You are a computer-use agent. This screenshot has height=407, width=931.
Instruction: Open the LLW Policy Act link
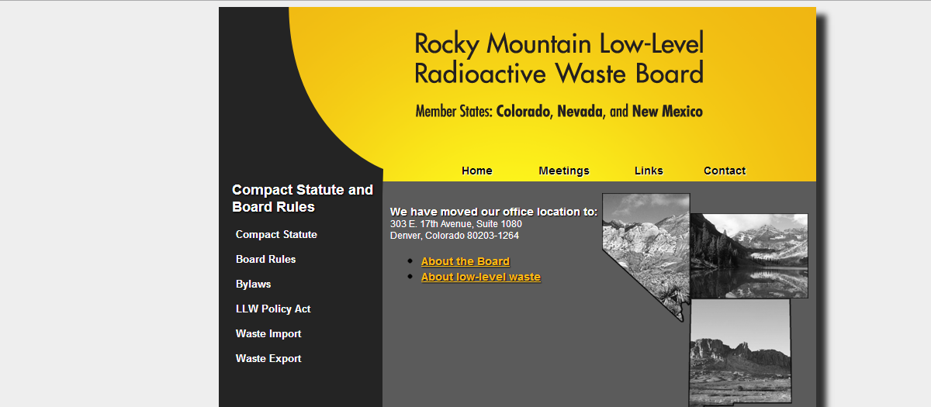pos(273,309)
